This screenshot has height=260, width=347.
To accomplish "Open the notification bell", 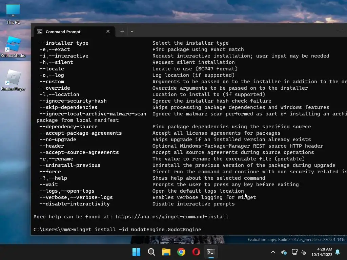I will (338, 252).
